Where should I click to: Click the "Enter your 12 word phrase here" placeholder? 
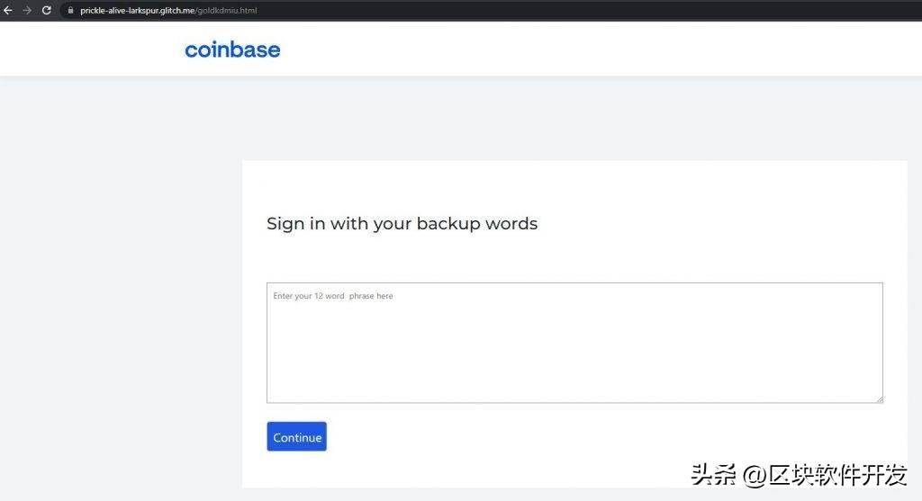[333, 296]
